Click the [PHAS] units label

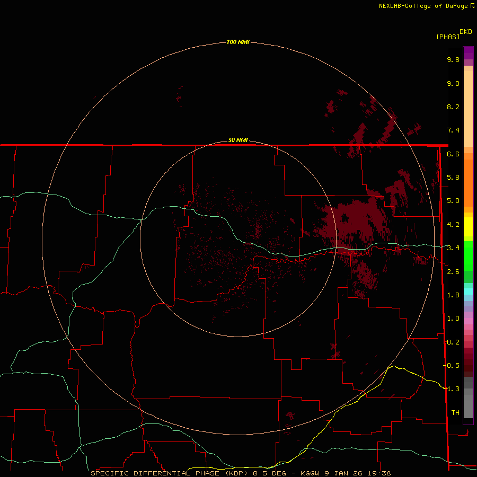[448, 37]
